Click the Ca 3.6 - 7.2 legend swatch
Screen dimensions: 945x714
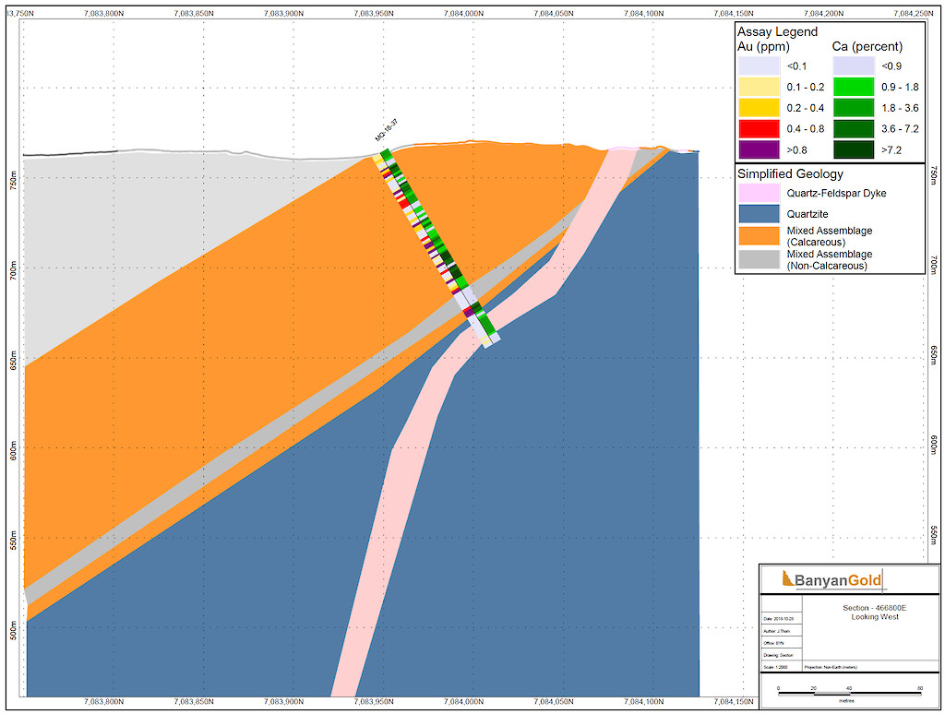coord(855,129)
